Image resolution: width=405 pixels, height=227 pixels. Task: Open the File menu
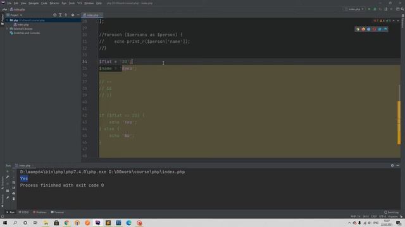click(x=9, y=3)
